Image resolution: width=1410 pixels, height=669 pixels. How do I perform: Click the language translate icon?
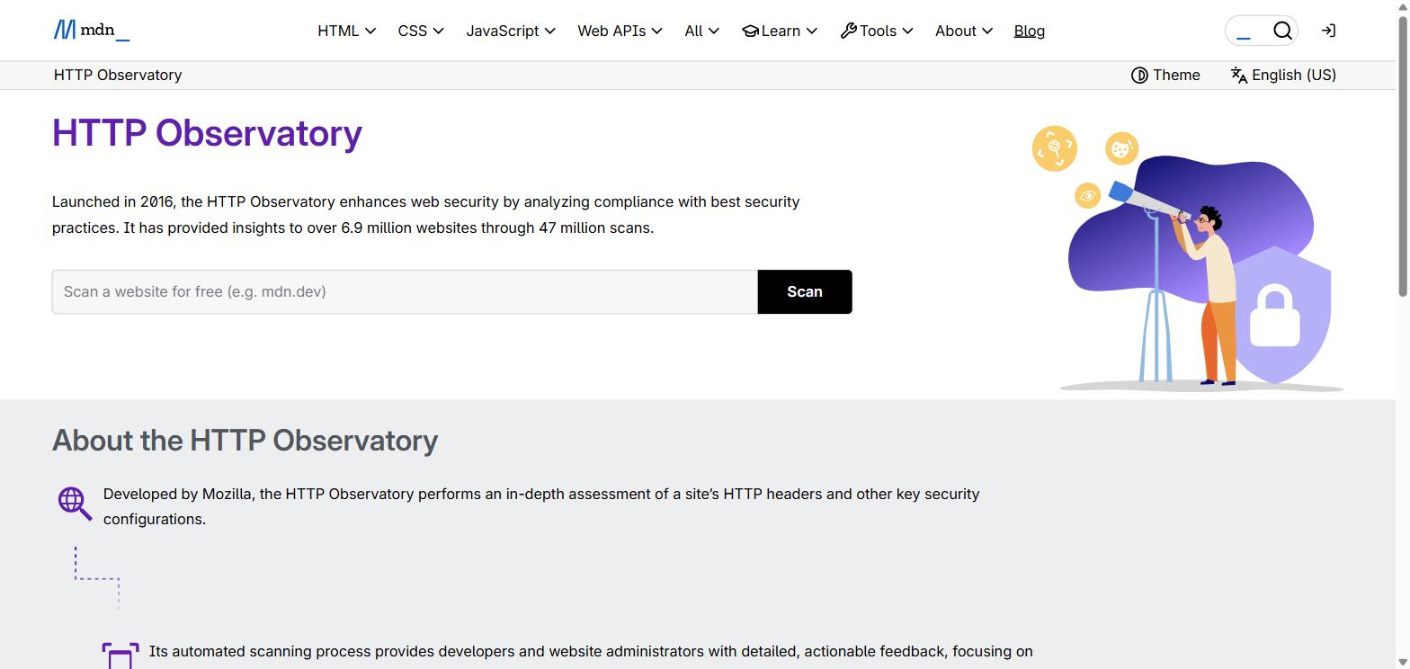tap(1239, 75)
